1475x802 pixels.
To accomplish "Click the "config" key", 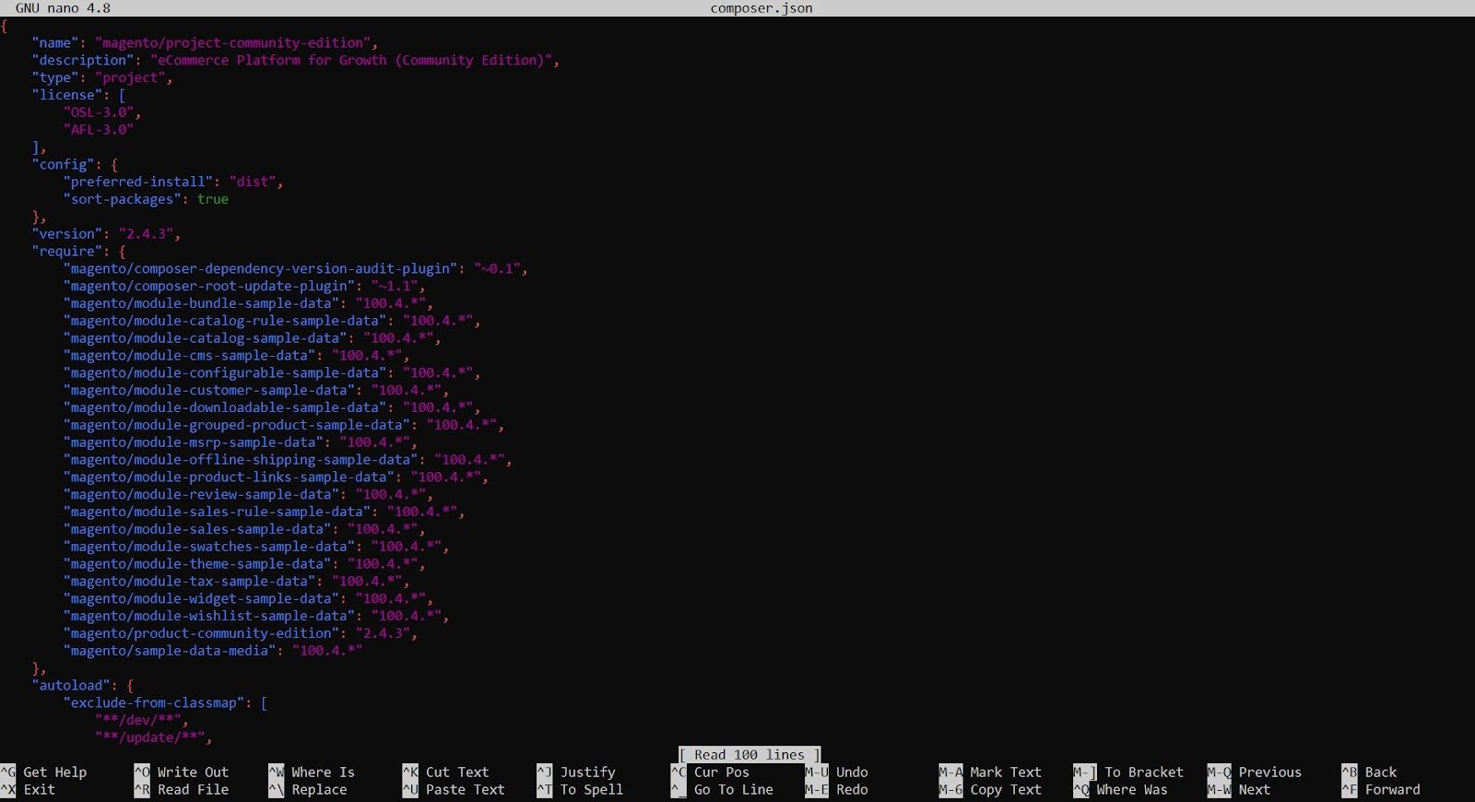I will [x=64, y=165].
